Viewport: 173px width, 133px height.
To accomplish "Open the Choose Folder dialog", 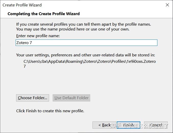I will [32, 98].
